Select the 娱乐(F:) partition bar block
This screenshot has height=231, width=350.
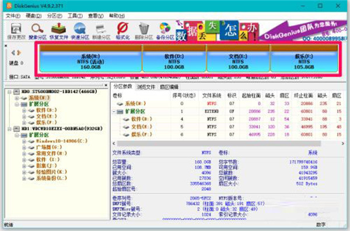[x=304, y=58]
